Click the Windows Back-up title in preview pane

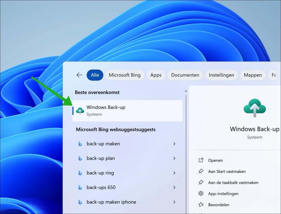(254, 129)
